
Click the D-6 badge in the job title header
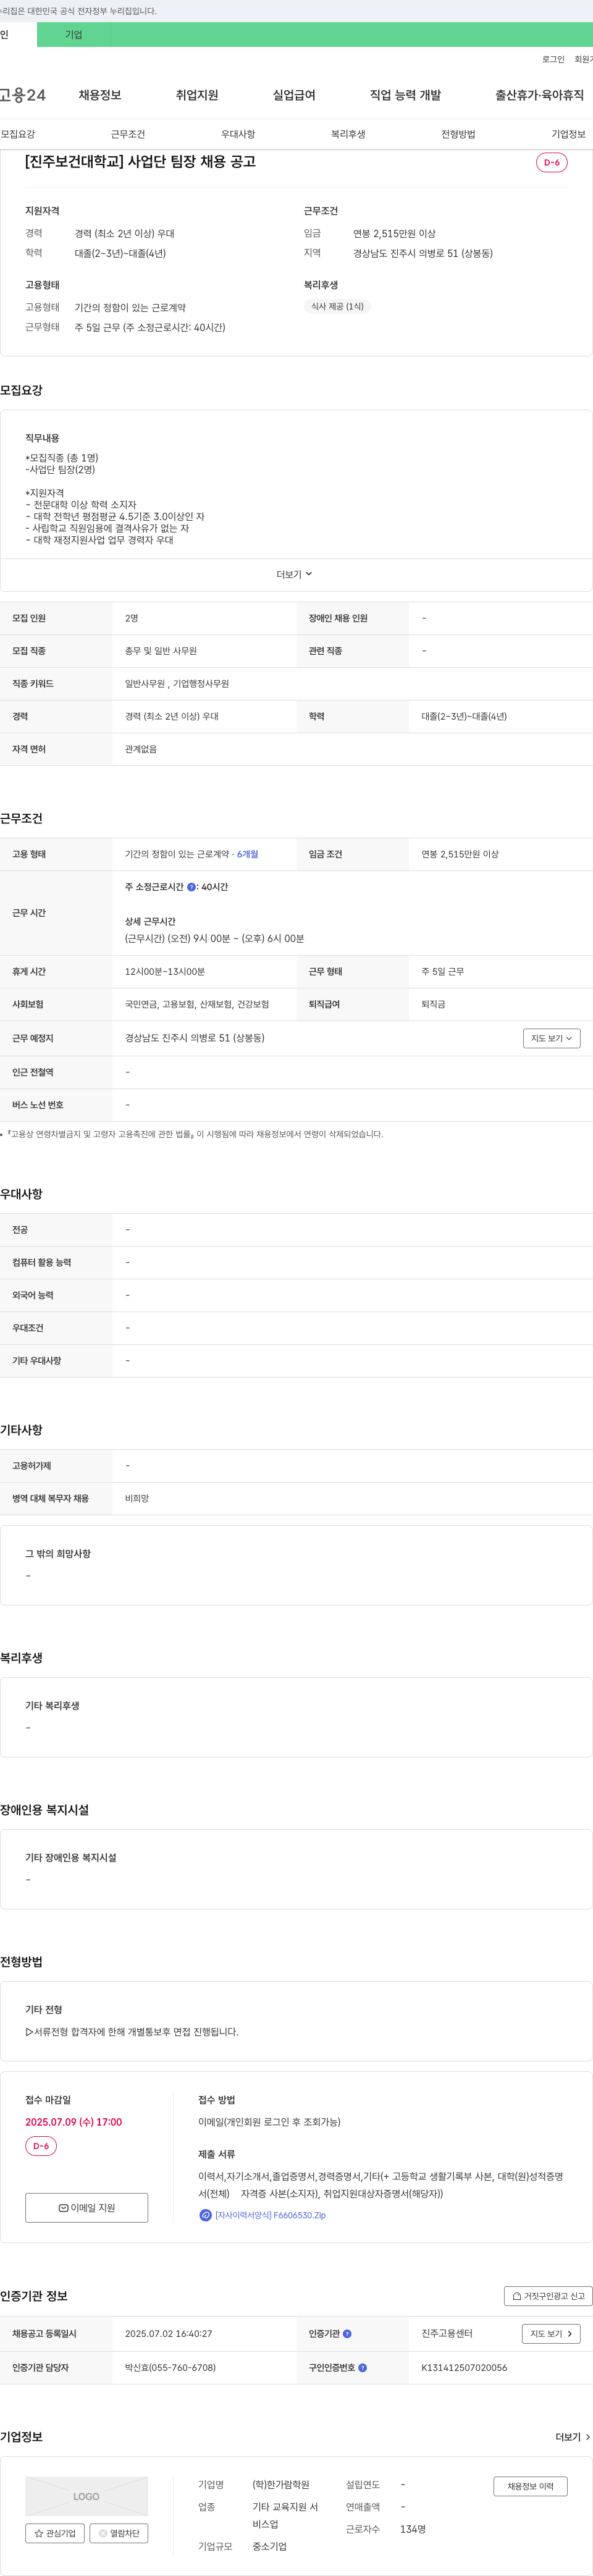coord(552,162)
